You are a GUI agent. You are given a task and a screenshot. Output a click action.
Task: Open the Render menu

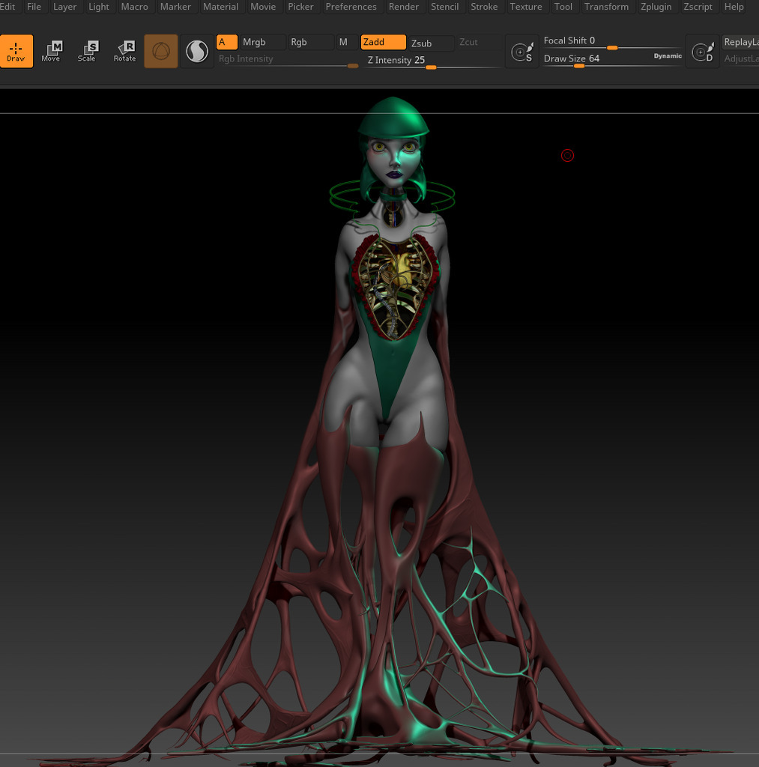(404, 7)
